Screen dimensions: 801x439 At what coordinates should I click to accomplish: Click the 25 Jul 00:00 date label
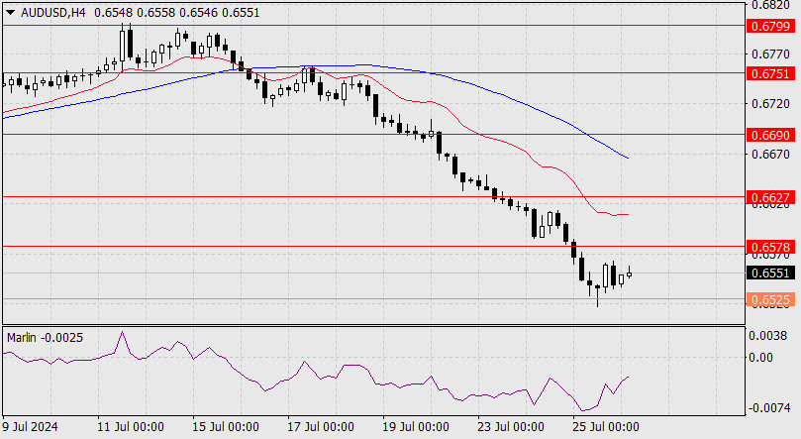(x=606, y=426)
